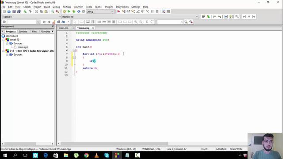Open Chrome from the taskbar

pyautogui.click(x=86, y=155)
